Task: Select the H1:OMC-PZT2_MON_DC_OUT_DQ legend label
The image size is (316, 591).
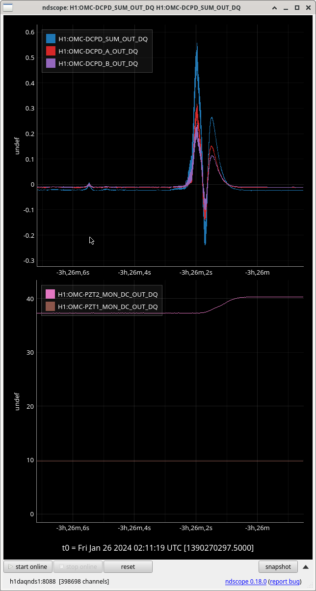Action: click(108, 294)
